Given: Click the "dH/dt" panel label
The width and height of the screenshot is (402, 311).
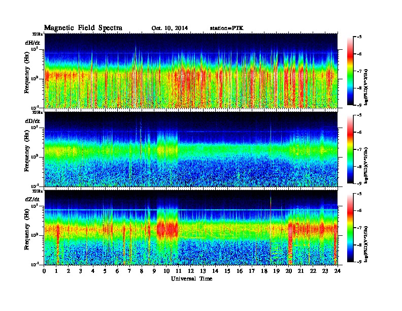Looking at the screenshot, I should [x=32, y=43].
